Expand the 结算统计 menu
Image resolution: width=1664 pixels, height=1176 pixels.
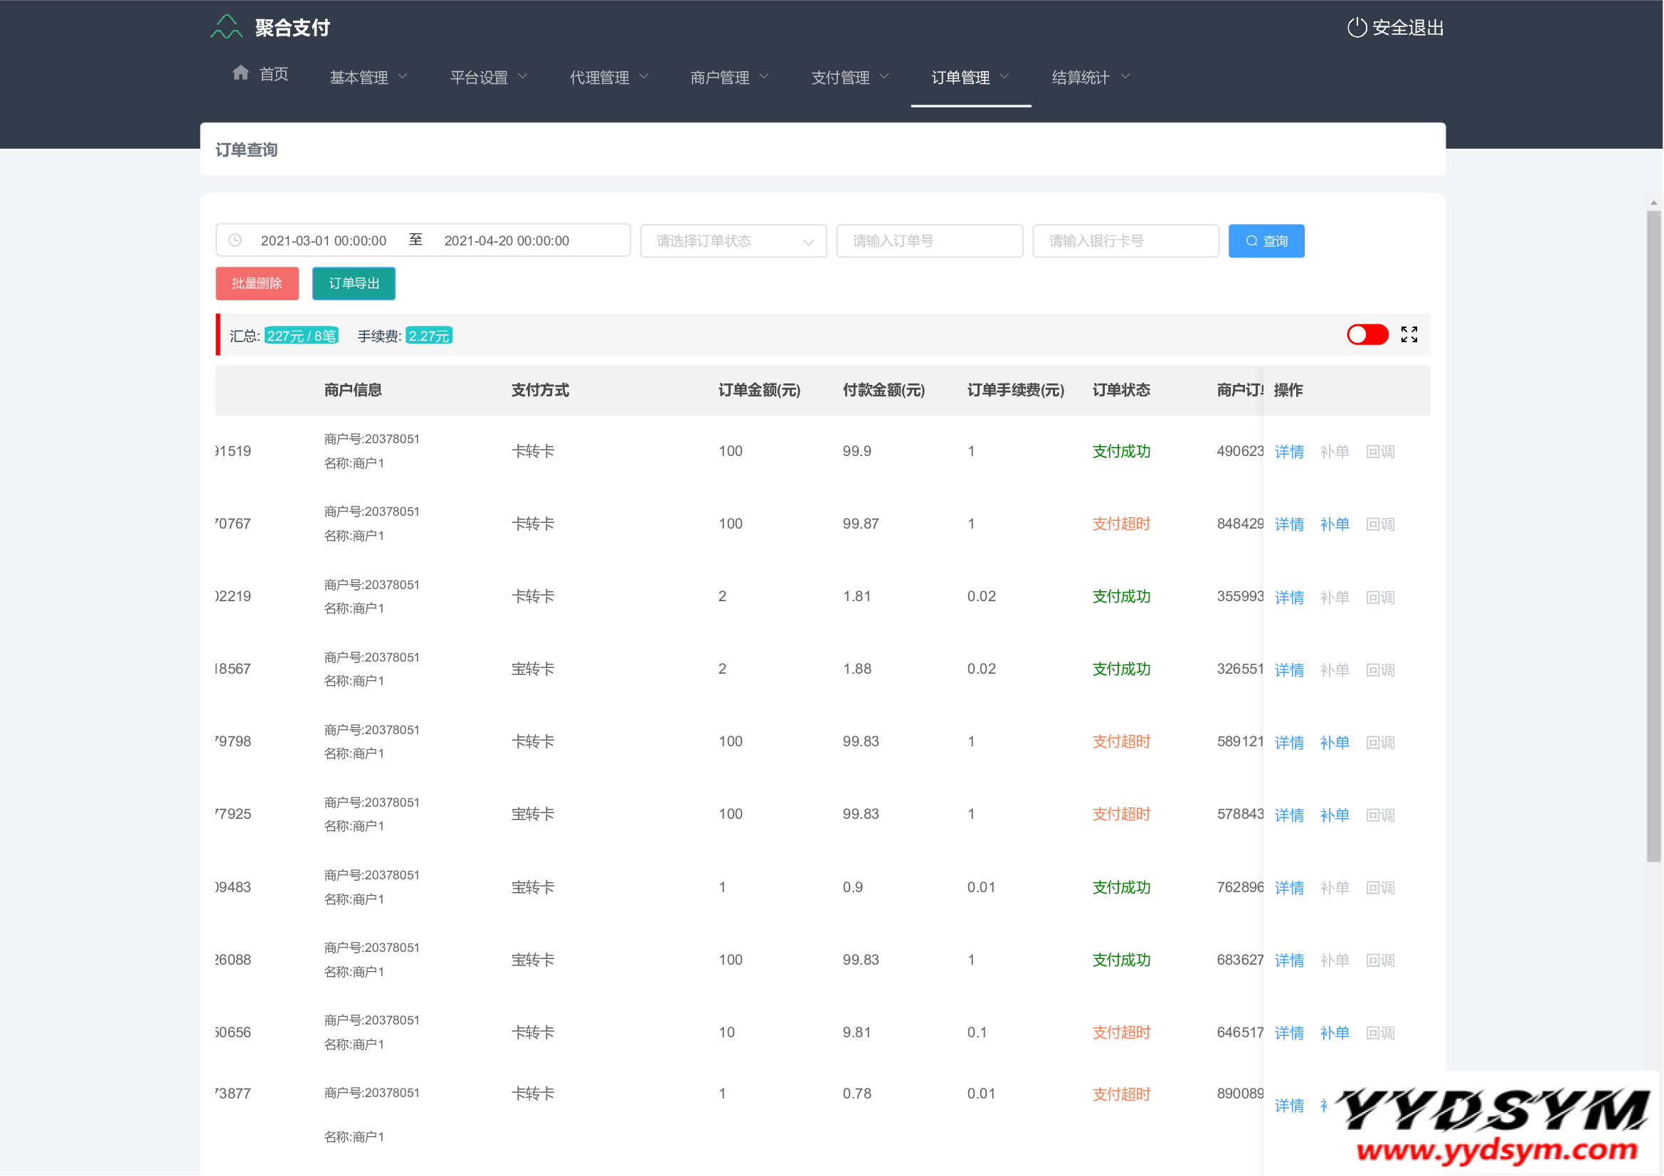pyautogui.click(x=1090, y=78)
